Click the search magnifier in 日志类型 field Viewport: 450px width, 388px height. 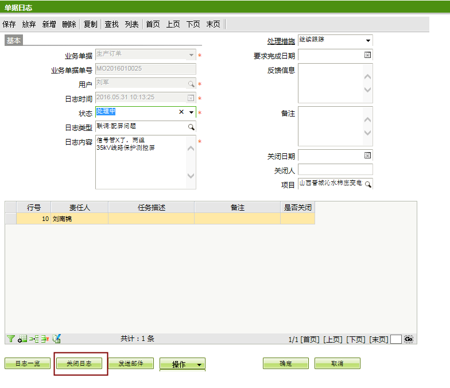pyautogui.click(x=191, y=127)
